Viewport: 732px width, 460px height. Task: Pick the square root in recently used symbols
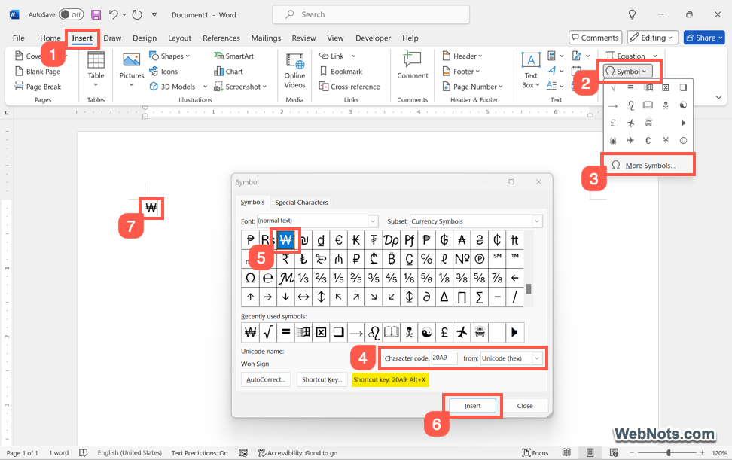pyautogui.click(x=268, y=332)
